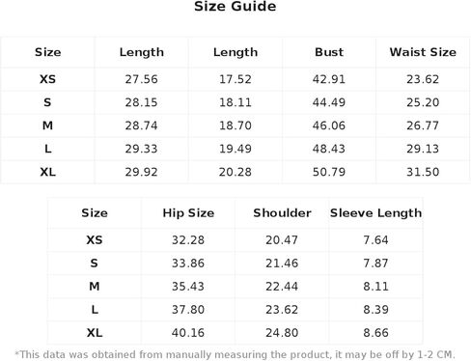Click the L second length value 19.49
This screenshot has width=471, height=361.
235,149
